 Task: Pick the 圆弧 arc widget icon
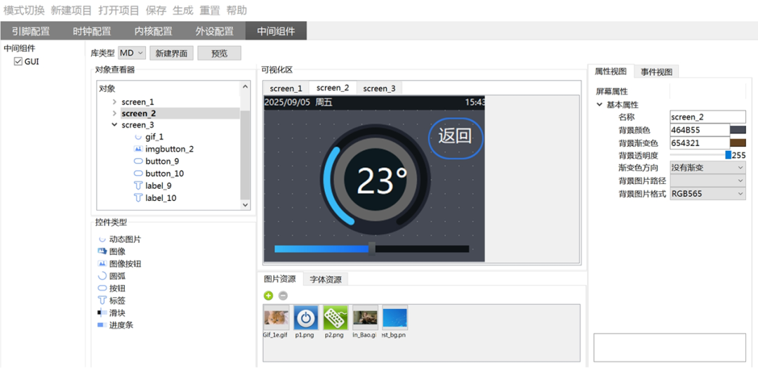(102, 275)
